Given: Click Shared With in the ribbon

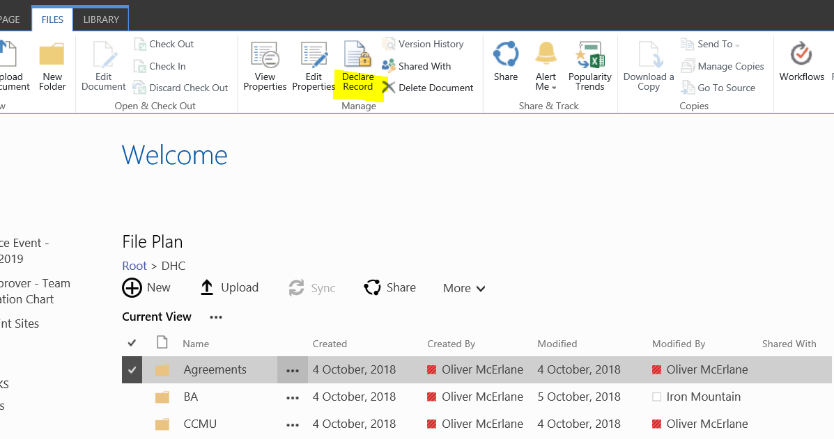Looking at the screenshot, I should [417, 66].
